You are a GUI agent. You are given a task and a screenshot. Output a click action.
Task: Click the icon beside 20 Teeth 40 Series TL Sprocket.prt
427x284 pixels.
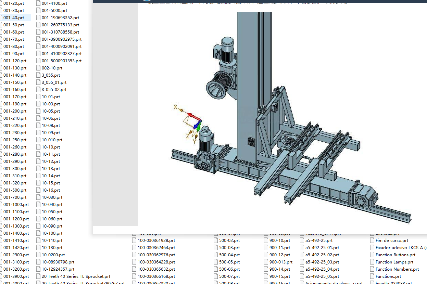(x=38, y=276)
